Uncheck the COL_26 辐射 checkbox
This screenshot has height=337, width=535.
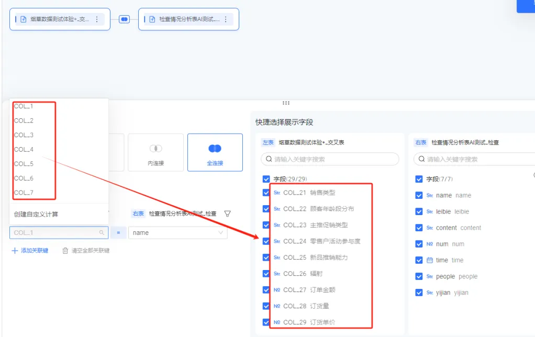click(266, 274)
